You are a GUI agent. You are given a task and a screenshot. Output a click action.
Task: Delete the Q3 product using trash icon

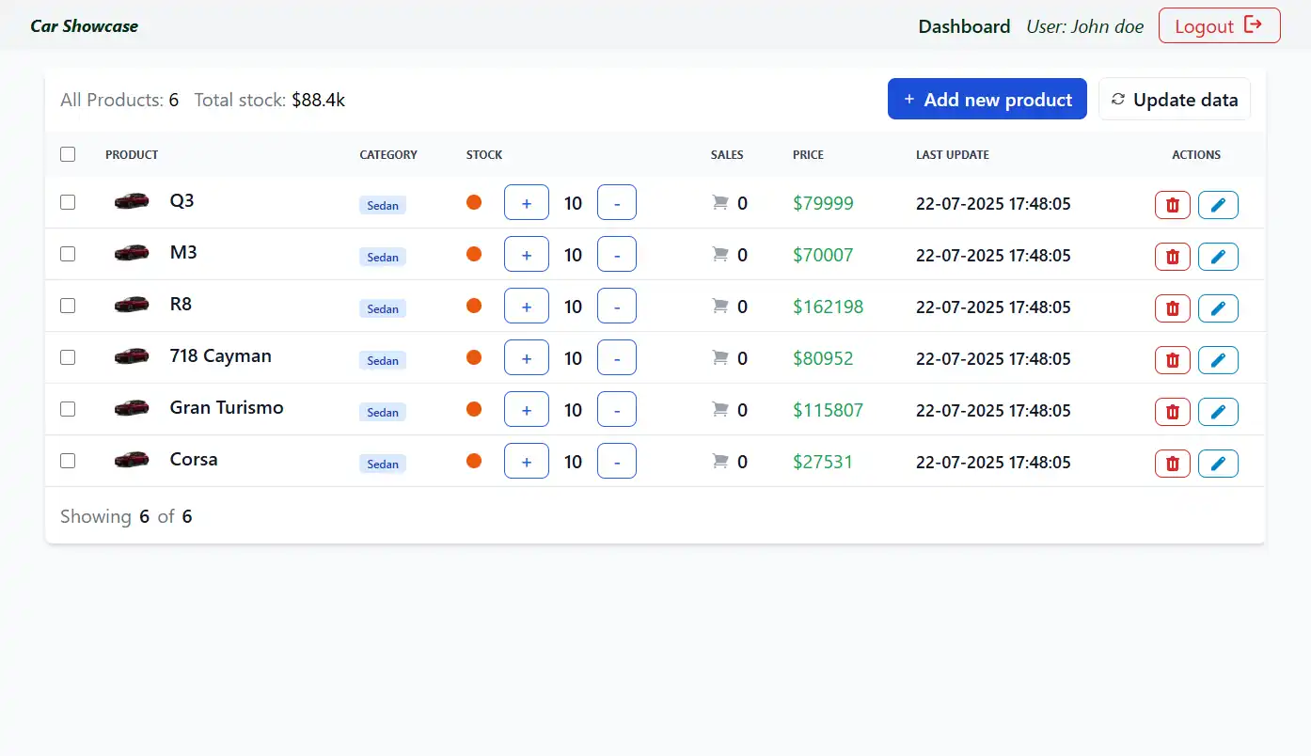pyautogui.click(x=1172, y=204)
